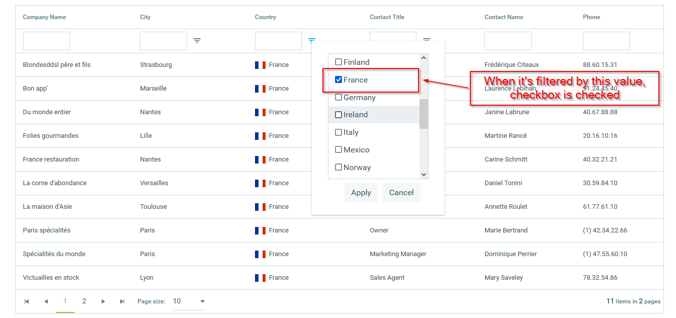
Task: Click the Country column filter icon
Action: [312, 41]
